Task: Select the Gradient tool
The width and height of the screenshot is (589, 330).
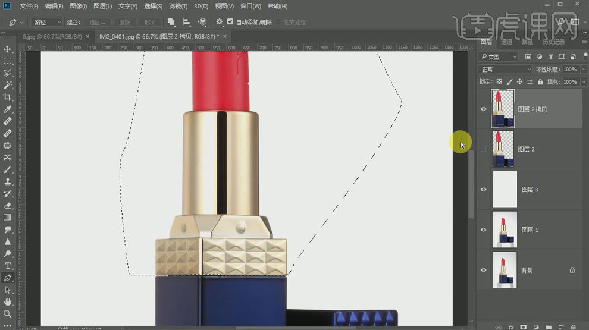Action: (x=7, y=218)
